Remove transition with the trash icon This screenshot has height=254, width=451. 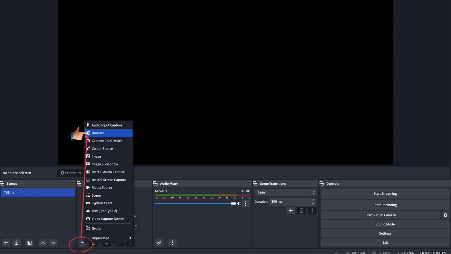pos(302,210)
